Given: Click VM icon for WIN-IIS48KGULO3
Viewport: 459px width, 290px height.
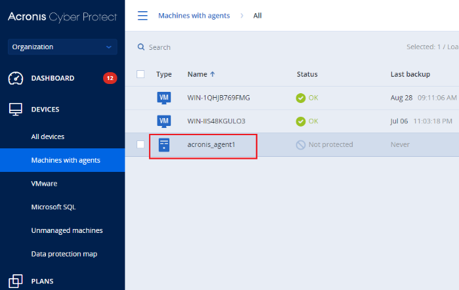Looking at the screenshot, I should (x=164, y=121).
